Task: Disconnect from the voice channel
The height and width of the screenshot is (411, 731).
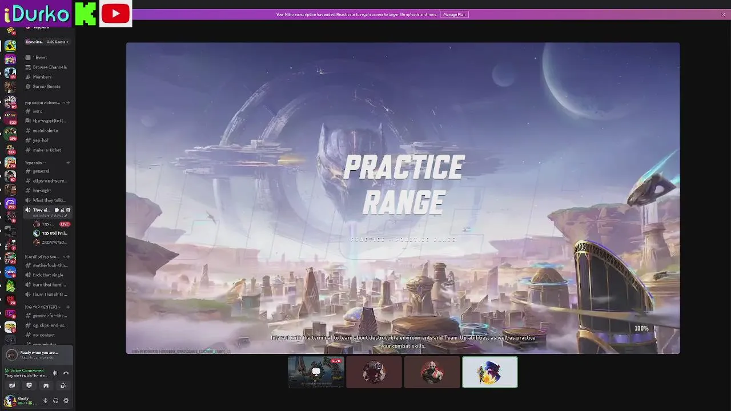Action: [66, 373]
